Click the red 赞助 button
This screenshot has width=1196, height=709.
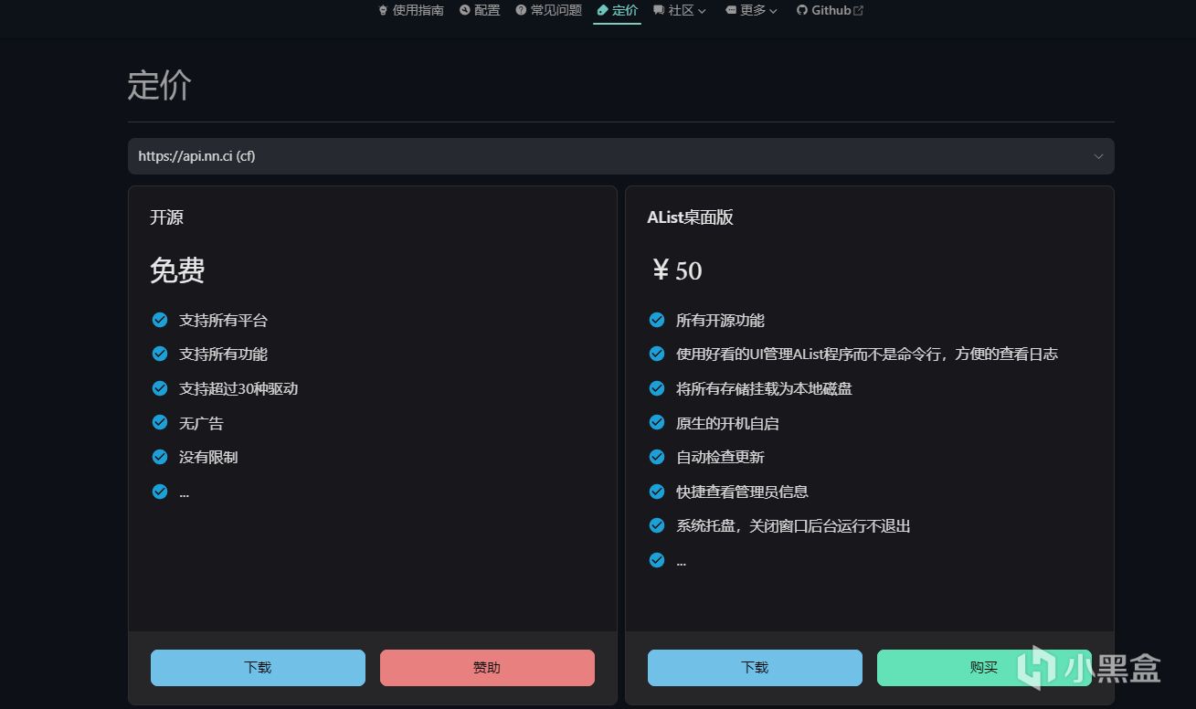(487, 668)
